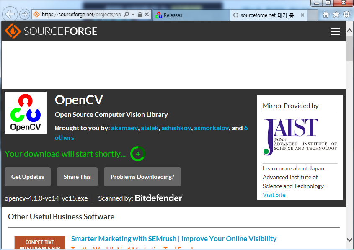Click the scrollbar up arrow

pos(349,30)
